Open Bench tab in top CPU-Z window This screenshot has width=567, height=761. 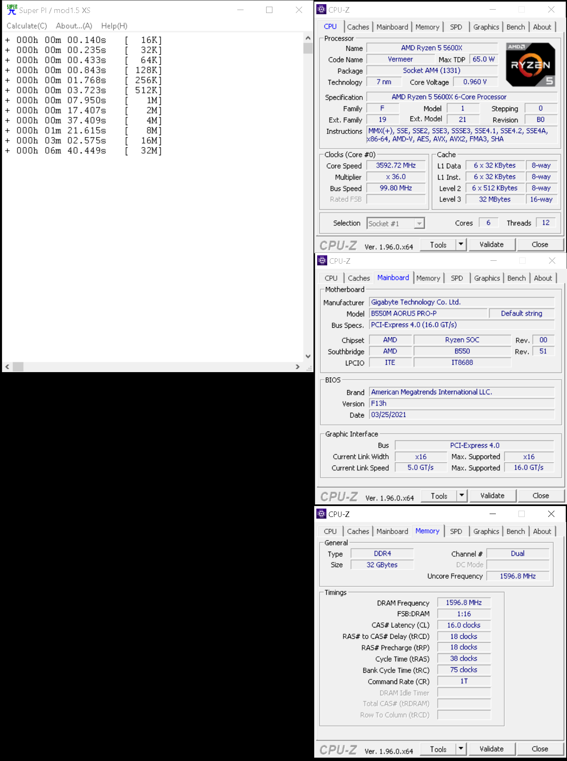click(x=516, y=27)
